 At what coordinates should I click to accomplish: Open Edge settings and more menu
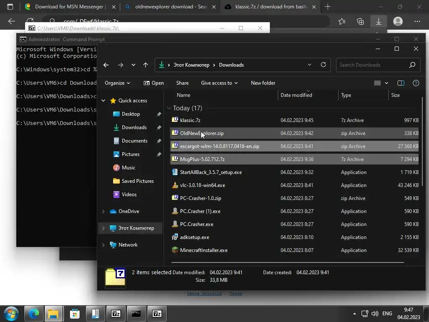click(417, 21)
